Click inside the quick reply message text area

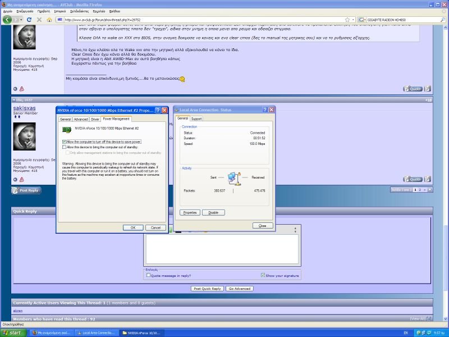[222, 249]
